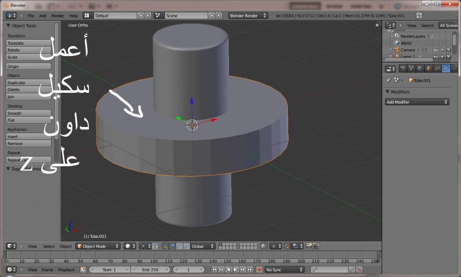Open the Blender Render engine dropdown
This screenshot has height=277, width=461.
coord(248,16)
